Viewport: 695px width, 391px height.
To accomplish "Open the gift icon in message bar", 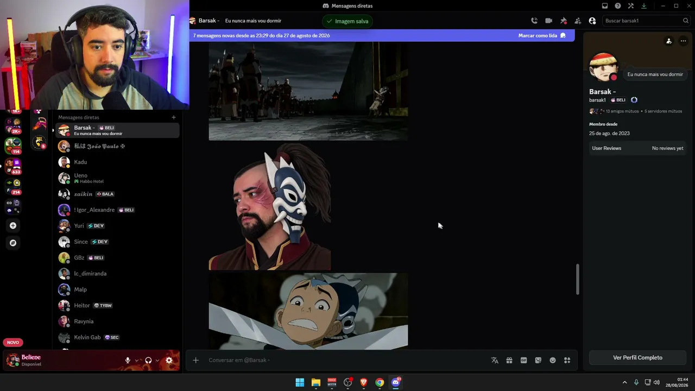I will [509, 360].
